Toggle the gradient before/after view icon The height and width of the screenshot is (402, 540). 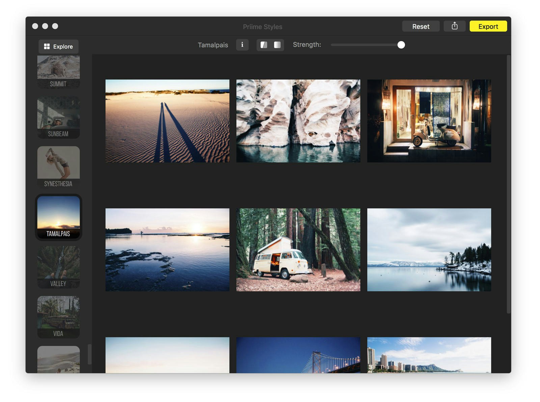click(x=277, y=45)
